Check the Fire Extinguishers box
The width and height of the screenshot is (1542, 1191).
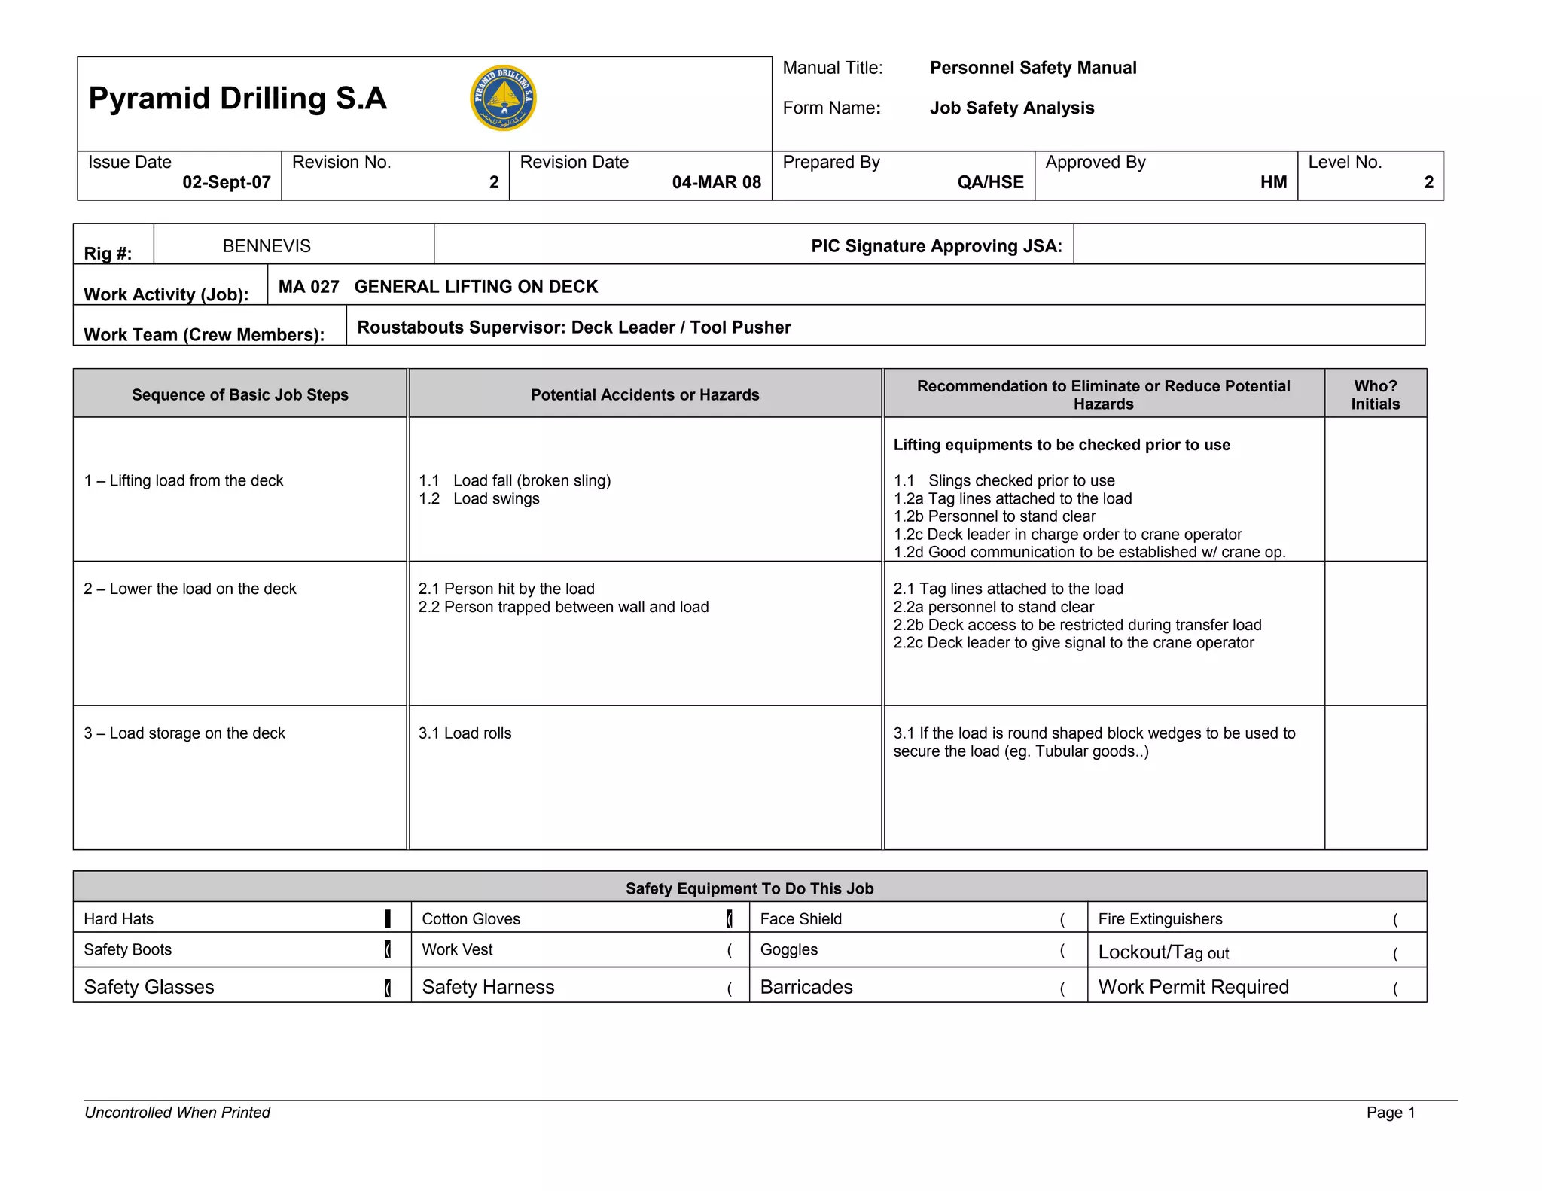click(x=1395, y=919)
